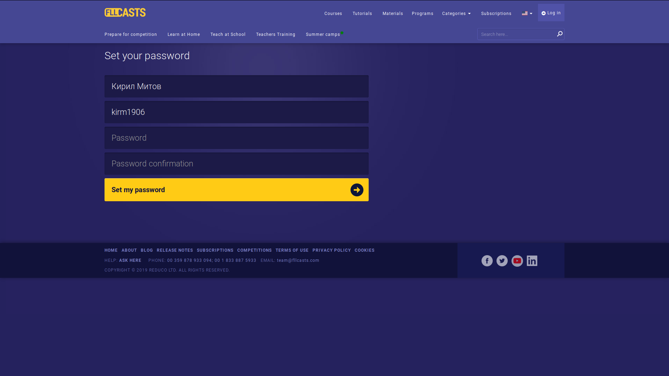
Task: Go to Tutorials in top navigation
Action: click(362, 14)
